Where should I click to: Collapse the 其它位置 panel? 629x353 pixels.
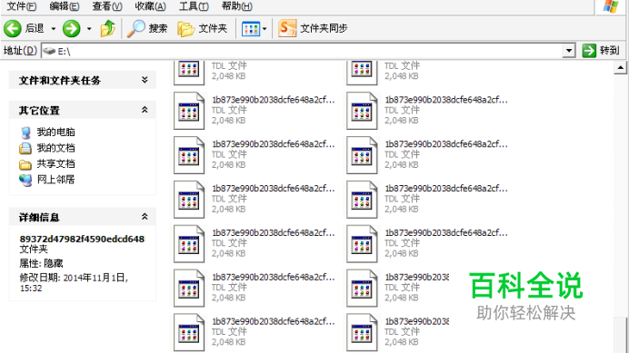click(145, 110)
